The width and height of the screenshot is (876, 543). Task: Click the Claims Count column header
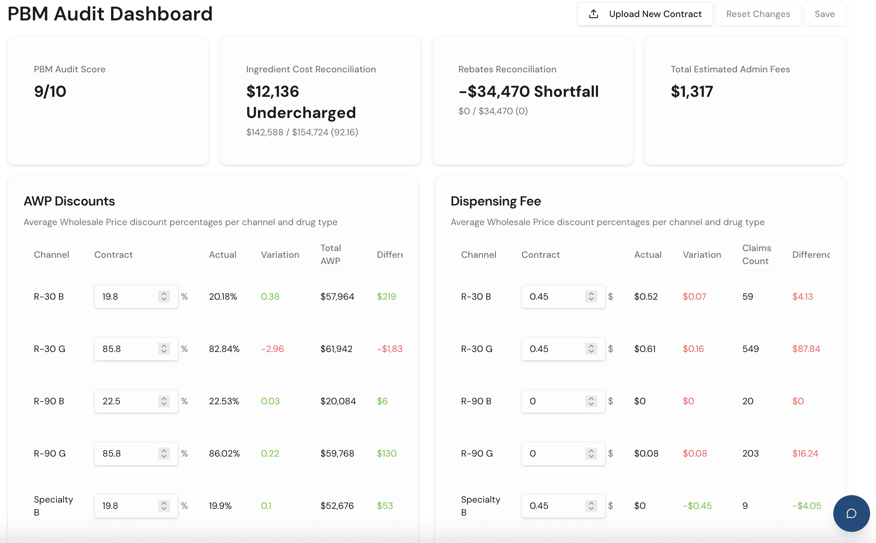[x=756, y=254]
